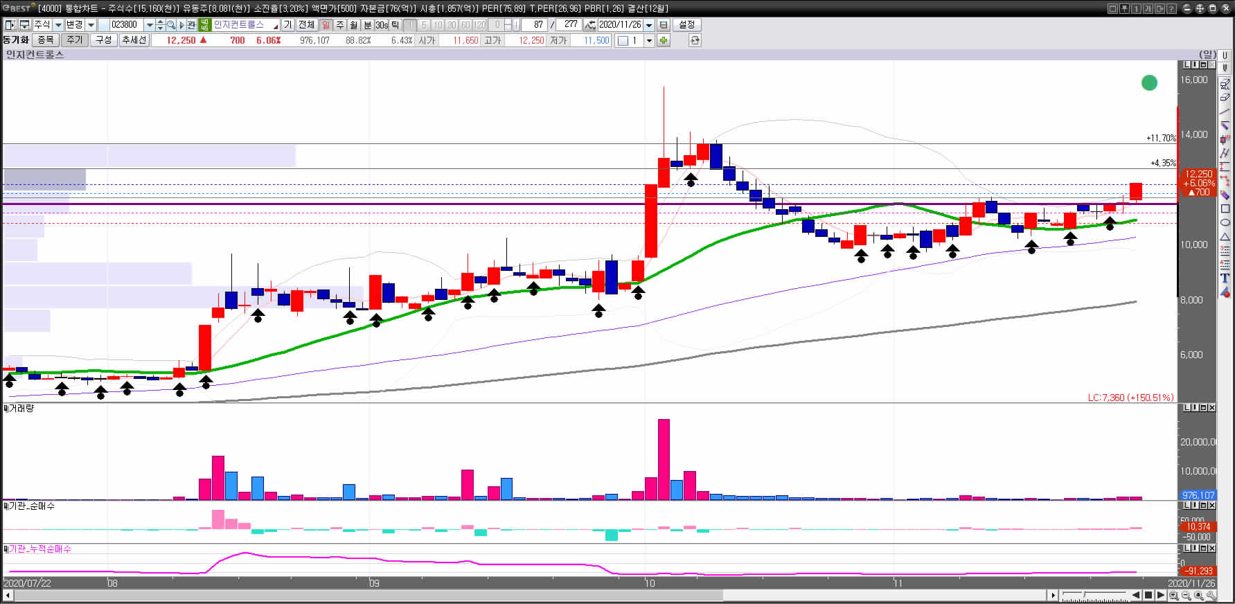The height and width of the screenshot is (604, 1235).
Task: Select the monthly (월) period toggle
Action: [x=353, y=24]
